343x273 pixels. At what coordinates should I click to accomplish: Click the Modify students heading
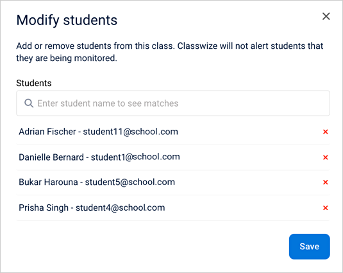point(67,20)
